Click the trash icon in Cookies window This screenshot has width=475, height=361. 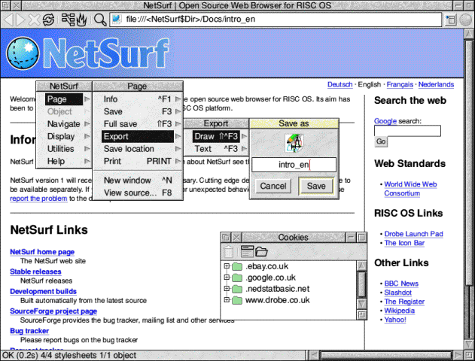tap(228, 252)
